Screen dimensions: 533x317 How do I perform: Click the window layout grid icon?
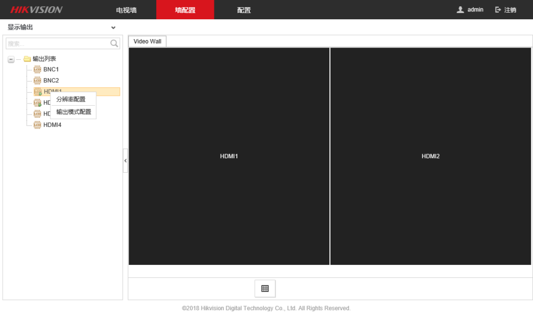click(x=265, y=288)
